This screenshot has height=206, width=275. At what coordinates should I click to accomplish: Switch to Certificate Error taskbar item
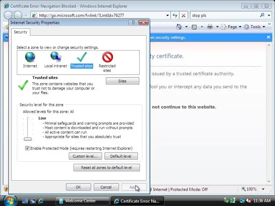coord(137,201)
